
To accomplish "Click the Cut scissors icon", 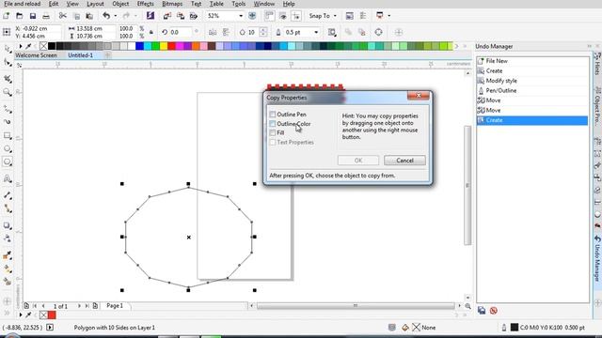I will (63, 16).
